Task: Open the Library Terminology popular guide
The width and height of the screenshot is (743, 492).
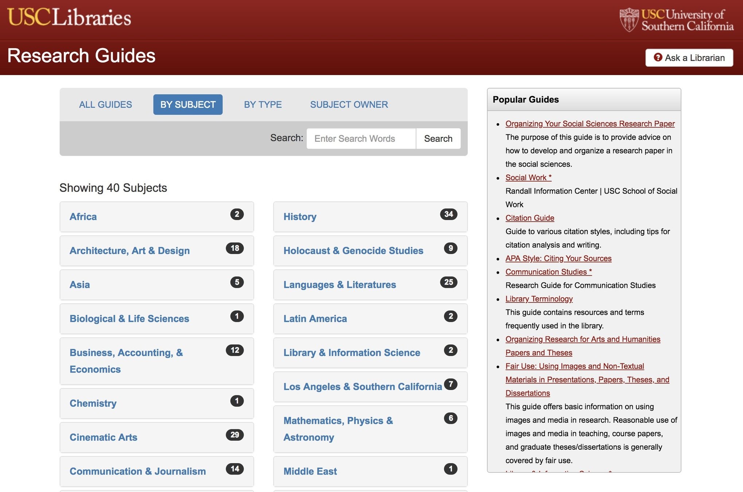Action: (538, 299)
